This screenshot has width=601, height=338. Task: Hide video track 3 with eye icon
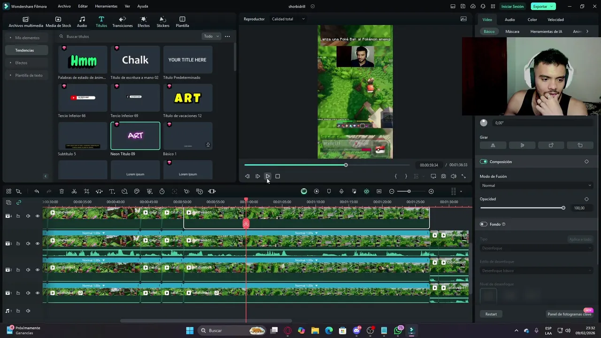click(38, 243)
